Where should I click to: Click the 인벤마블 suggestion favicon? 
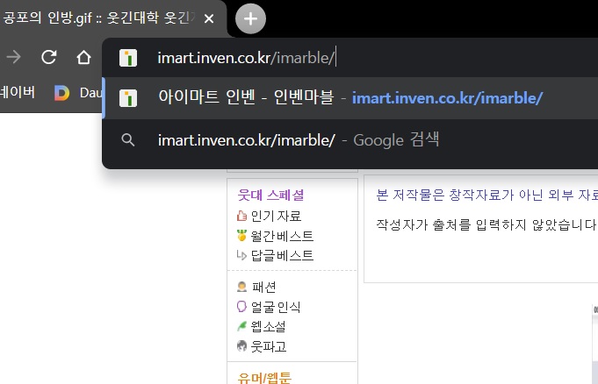(x=128, y=98)
